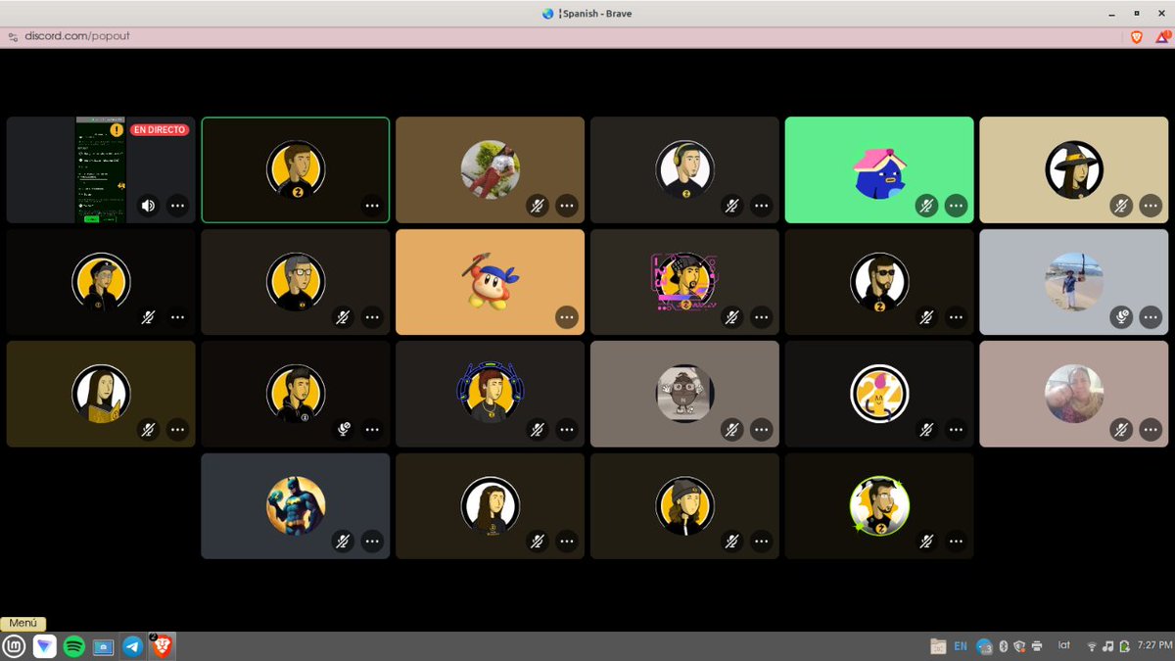Open the Linux Mint menu button
The height and width of the screenshot is (661, 1175).
(x=14, y=646)
